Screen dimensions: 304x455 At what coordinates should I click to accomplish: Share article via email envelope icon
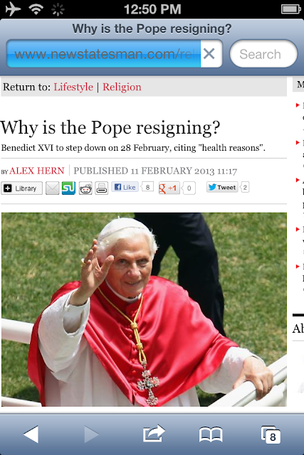click(52, 188)
